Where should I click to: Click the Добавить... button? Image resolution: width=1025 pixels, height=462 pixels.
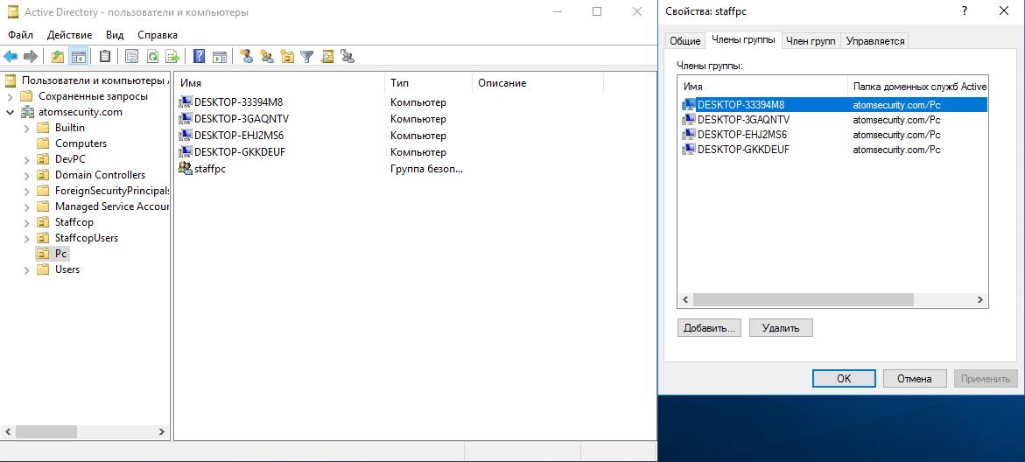709,328
